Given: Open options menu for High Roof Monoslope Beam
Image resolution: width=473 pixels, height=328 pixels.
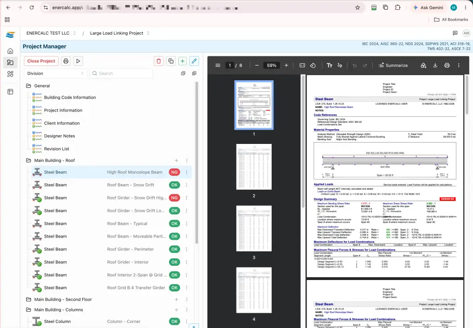Looking at the screenshot, I should (187, 172).
